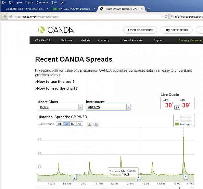203x189 pixels.
Task: Open News & Analysis navigation item
Action: pos(132,40)
